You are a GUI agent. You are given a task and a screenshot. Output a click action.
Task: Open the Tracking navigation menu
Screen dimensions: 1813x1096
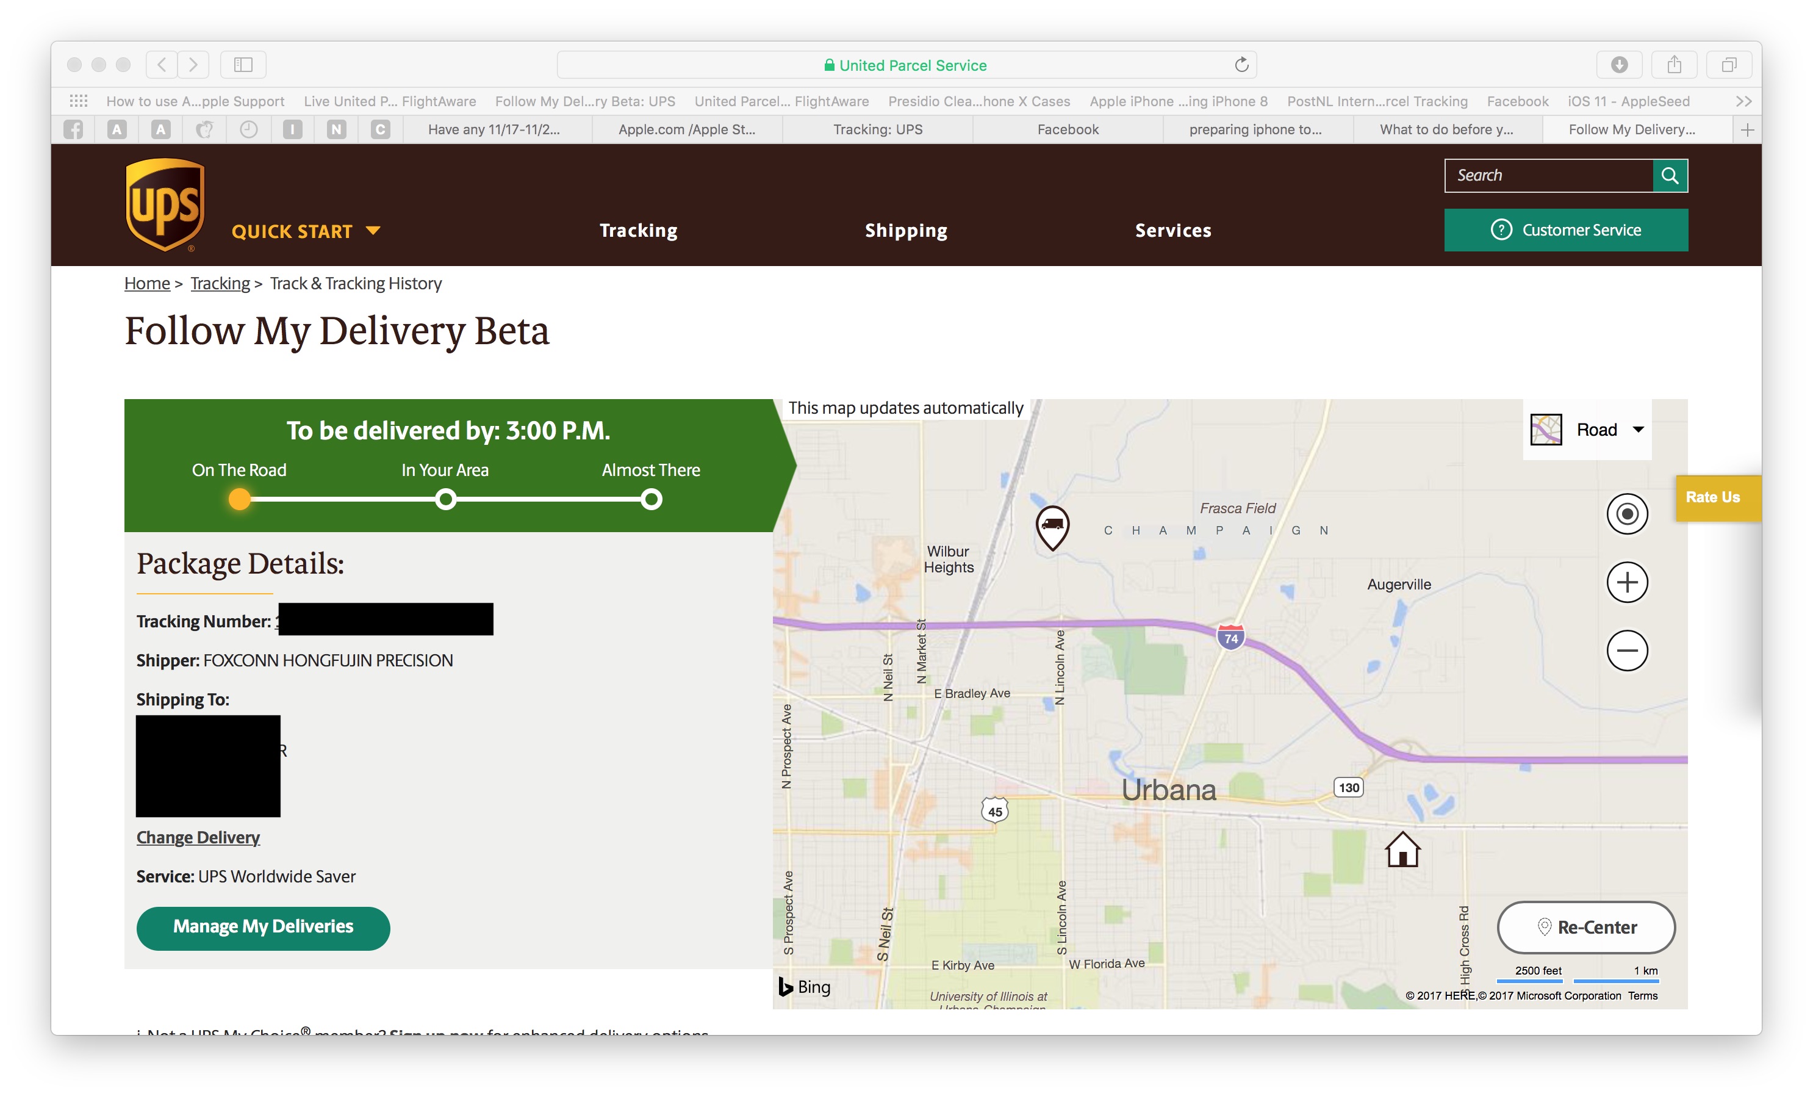[x=638, y=231]
